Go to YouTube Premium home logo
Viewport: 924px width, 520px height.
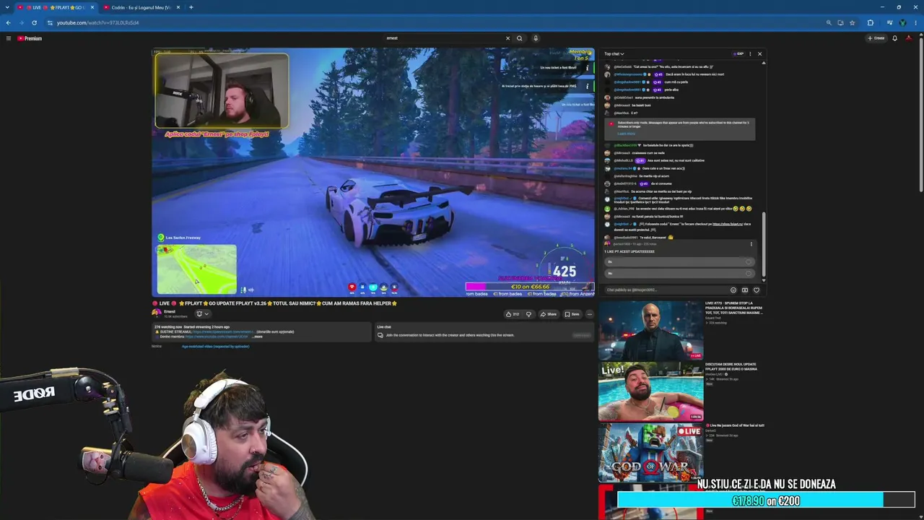pos(30,38)
